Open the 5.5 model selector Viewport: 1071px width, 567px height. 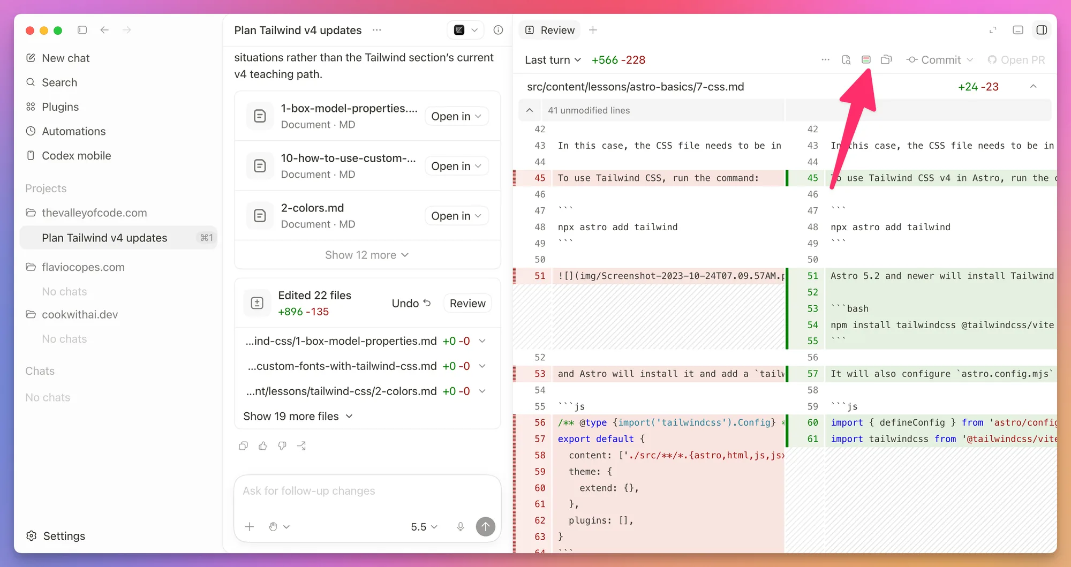424,527
